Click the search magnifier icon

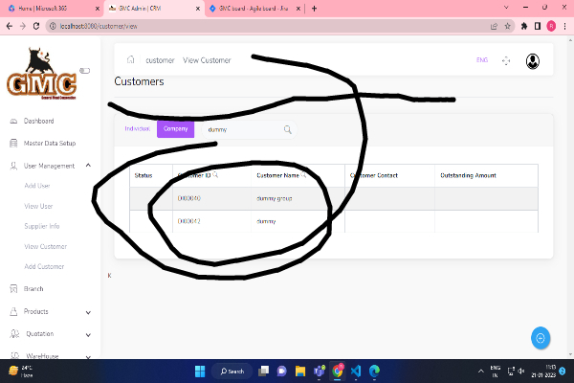(287, 129)
